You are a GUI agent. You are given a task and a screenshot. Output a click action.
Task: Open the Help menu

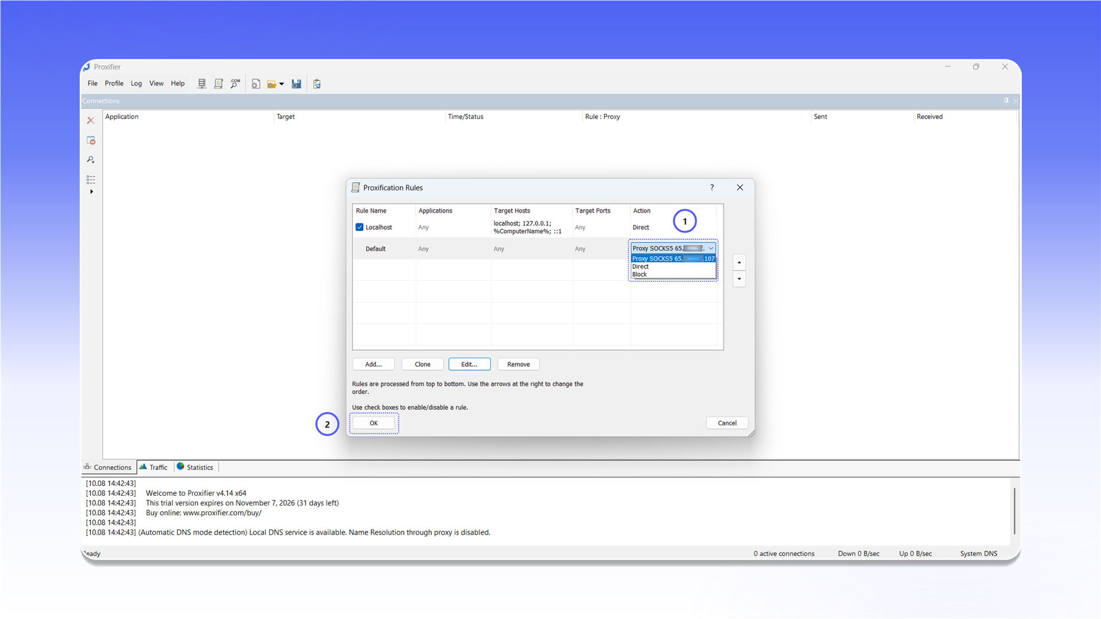(178, 83)
